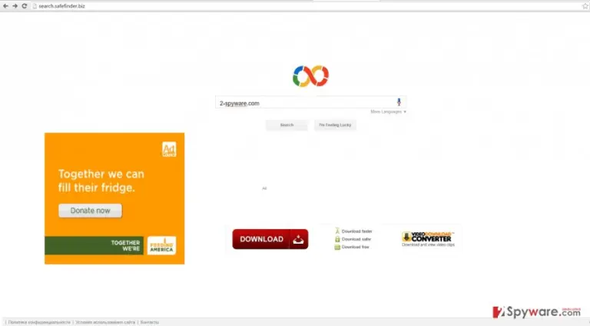Click the red DOWNLOAD button
This screenshot has width=590, height=326.
[270, 239]
